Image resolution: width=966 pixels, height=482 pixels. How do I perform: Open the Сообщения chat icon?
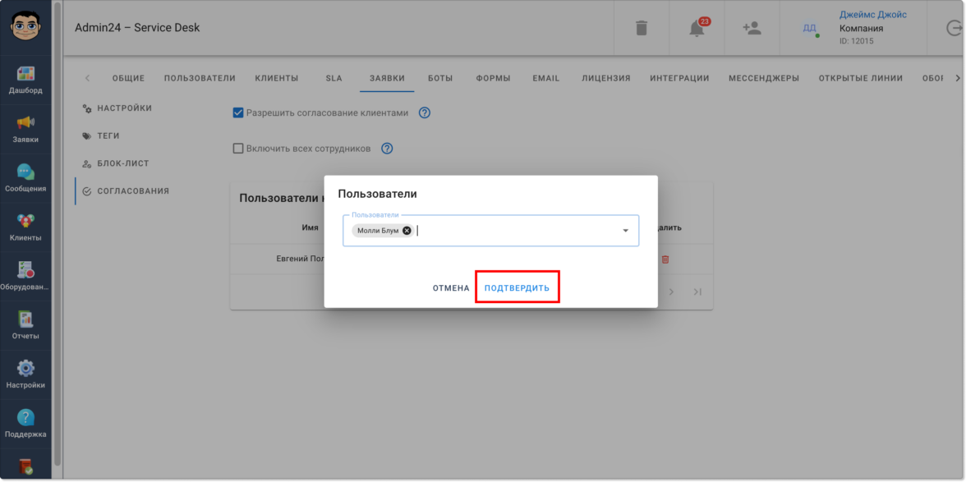[25, 172]
